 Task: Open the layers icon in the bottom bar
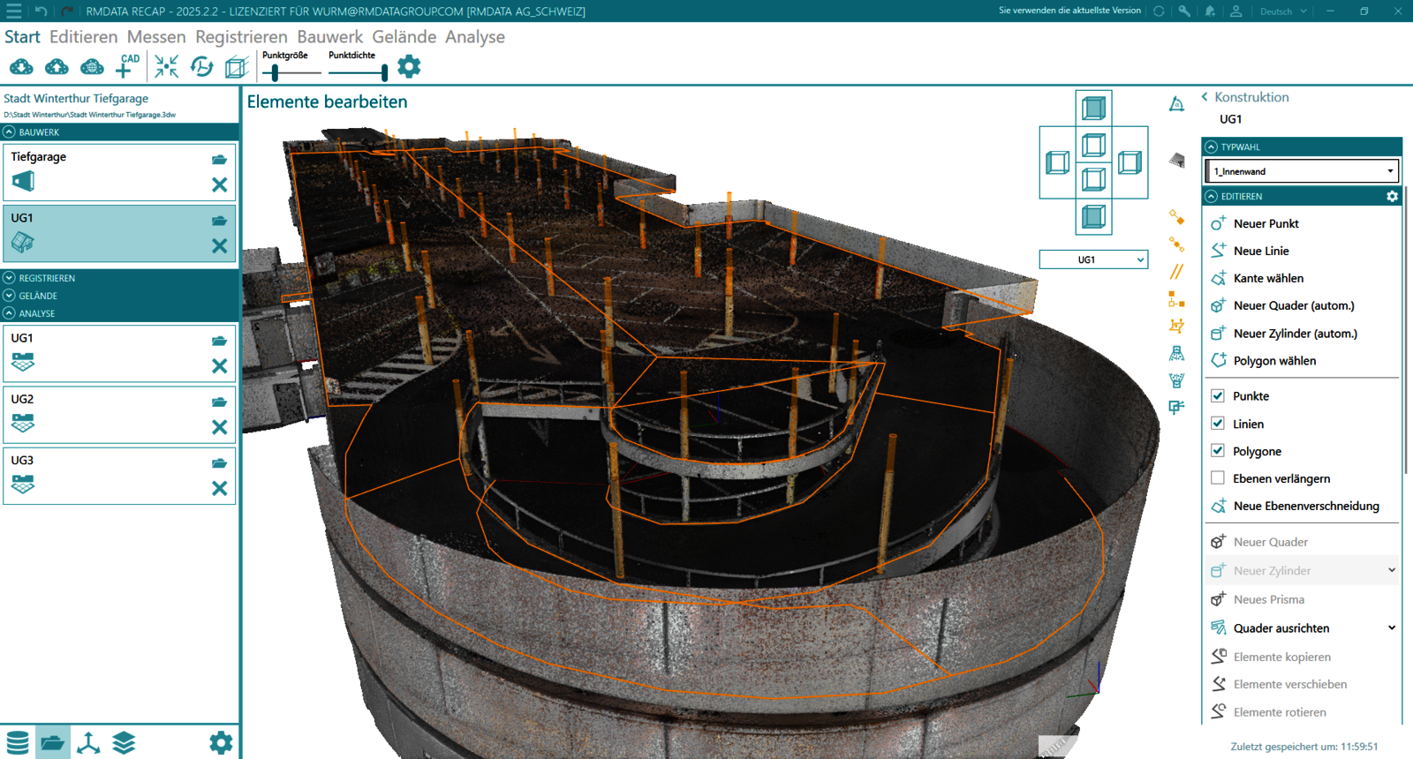click(x=124, y=743)
